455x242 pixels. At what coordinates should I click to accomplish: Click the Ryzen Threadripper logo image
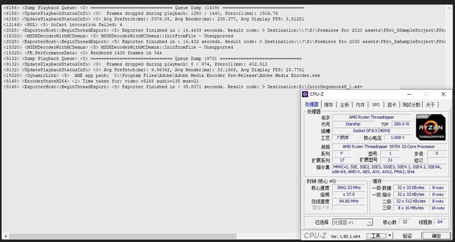click(x=431, y=127)
